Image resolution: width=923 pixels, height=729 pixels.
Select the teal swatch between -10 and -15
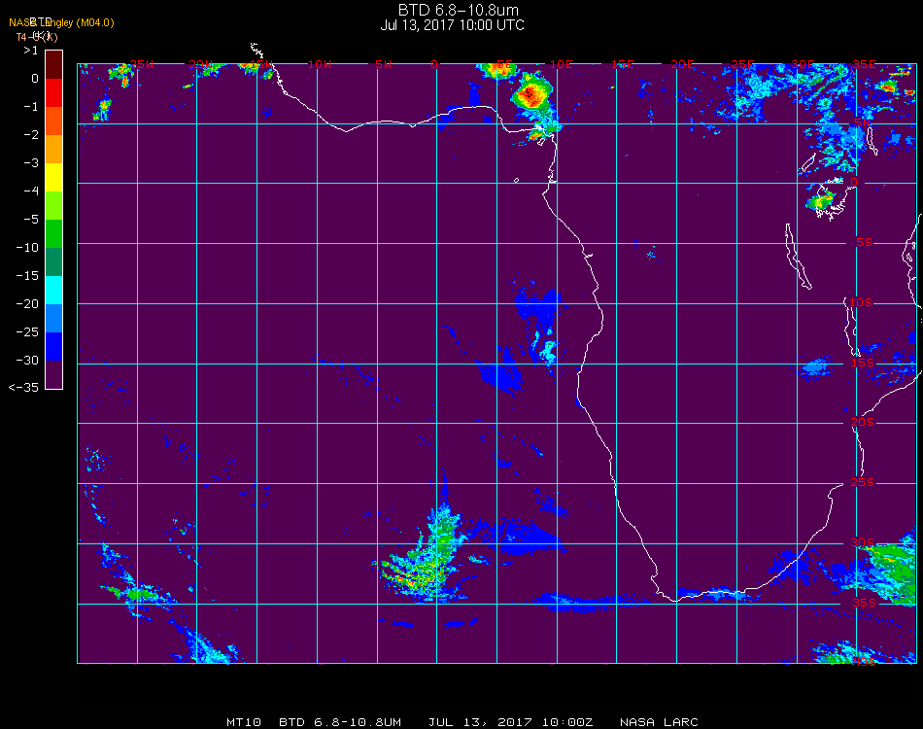click(x=54, y=262)
